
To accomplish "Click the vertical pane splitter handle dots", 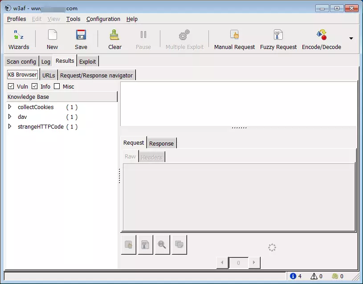I will pos(119,176).
